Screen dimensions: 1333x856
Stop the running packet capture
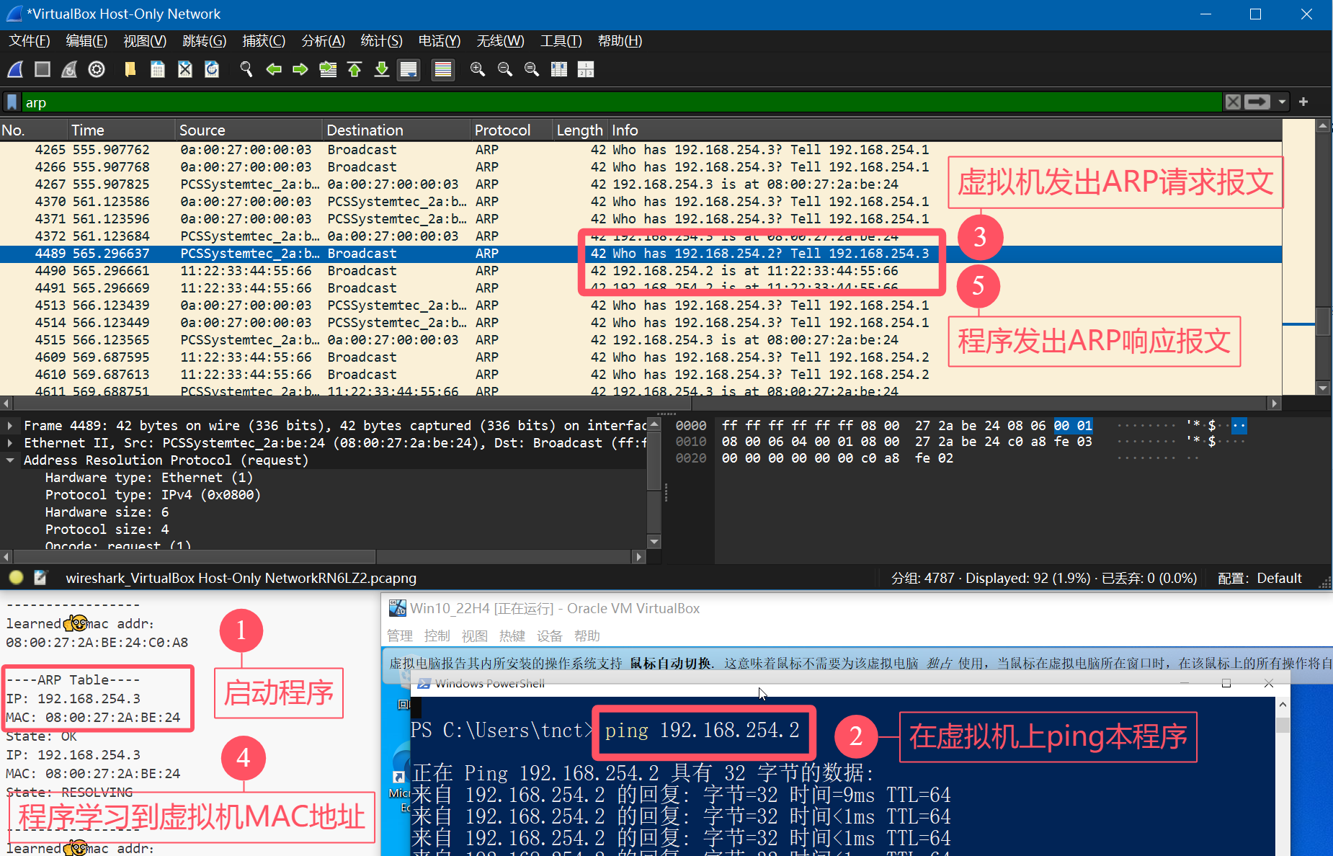43,69
